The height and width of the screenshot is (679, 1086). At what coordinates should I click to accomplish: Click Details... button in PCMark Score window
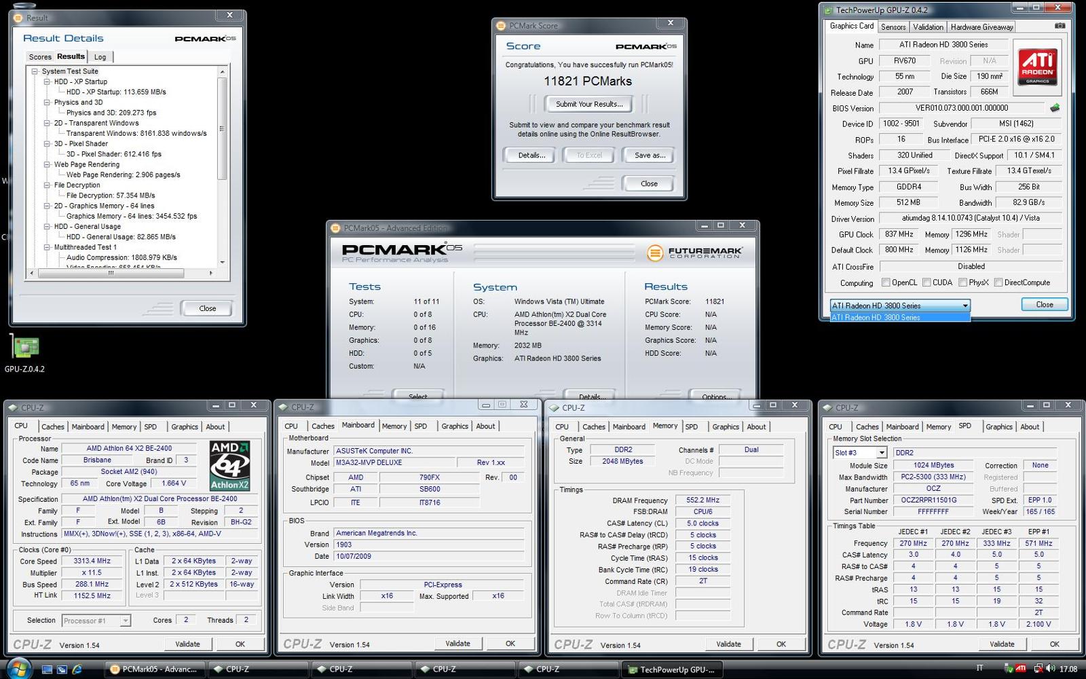(x=531, y=155)
